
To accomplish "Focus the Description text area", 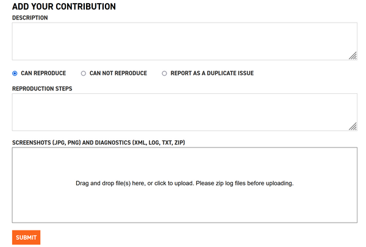I will click(185, 41).
